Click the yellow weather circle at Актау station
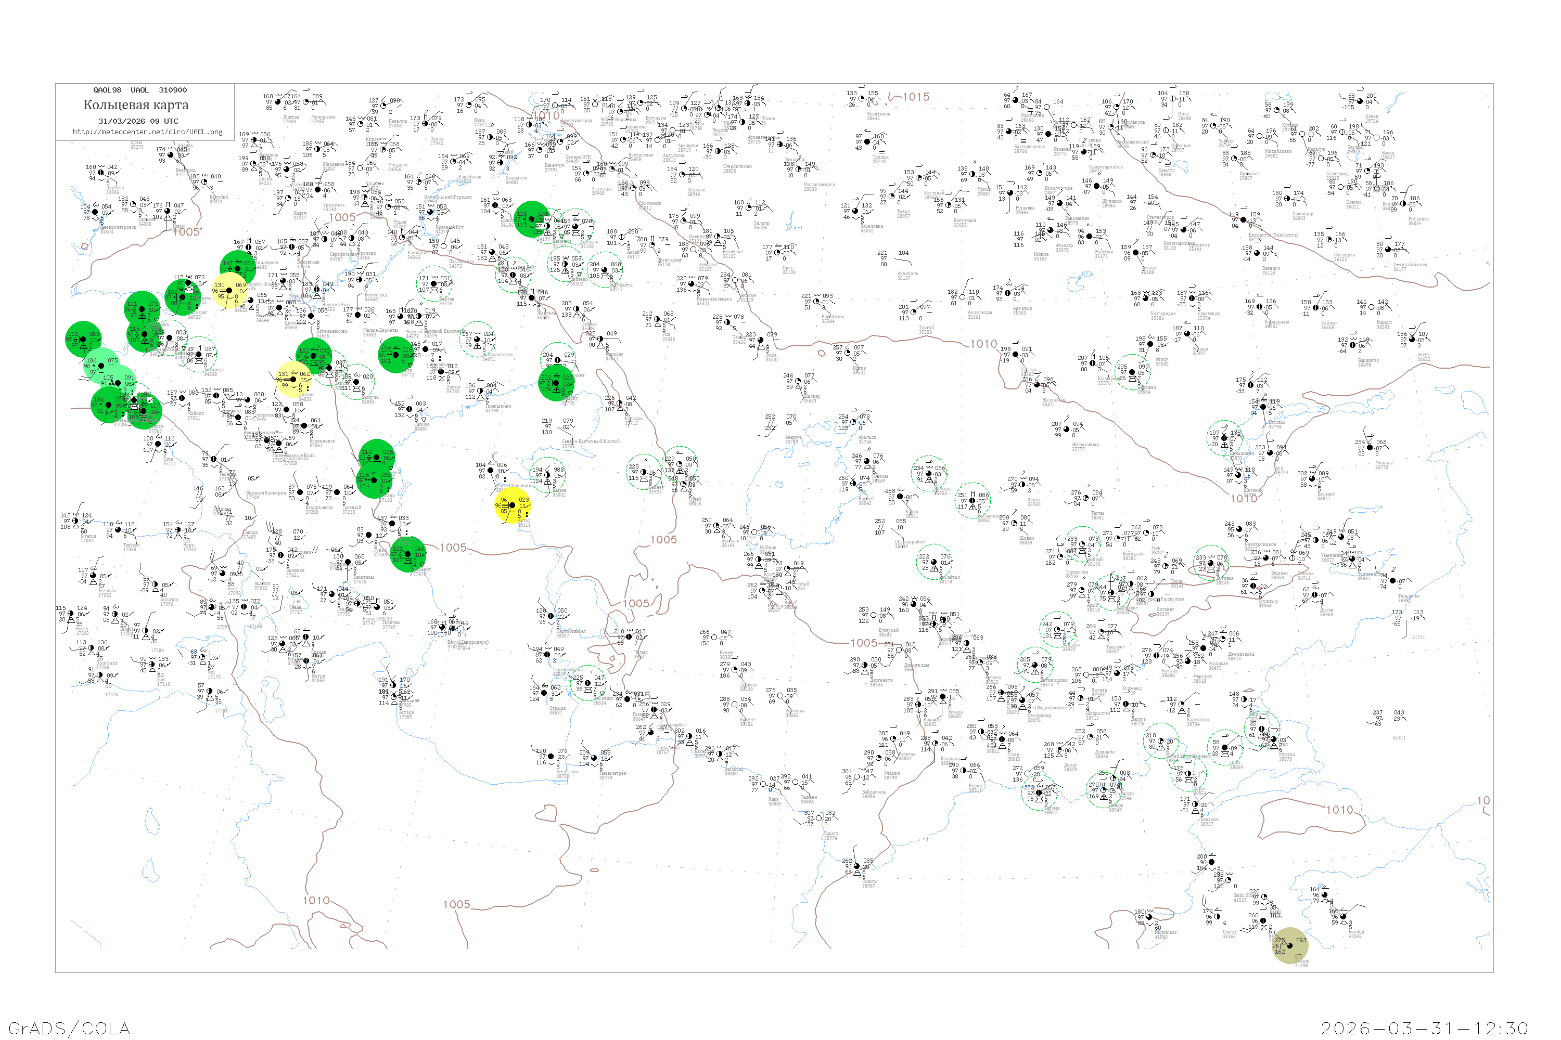This screenshot has height=1040, width=1561. pyautogui.click(x=513, y=505)
